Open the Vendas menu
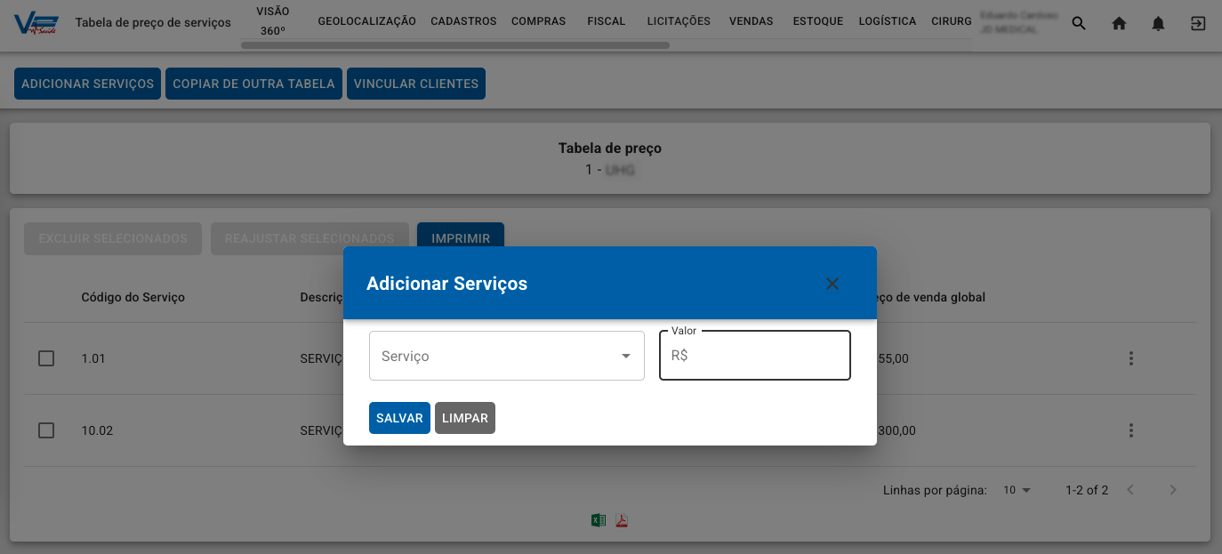 coord(751,21)
